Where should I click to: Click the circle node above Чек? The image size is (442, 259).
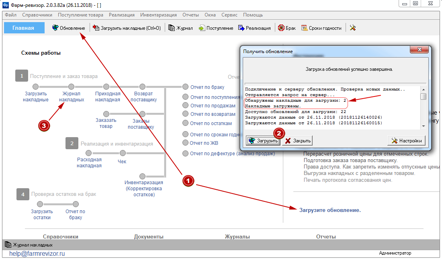122,153
